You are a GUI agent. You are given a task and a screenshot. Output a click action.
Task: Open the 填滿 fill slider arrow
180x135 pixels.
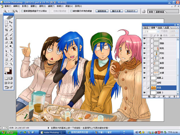(177, 35)
